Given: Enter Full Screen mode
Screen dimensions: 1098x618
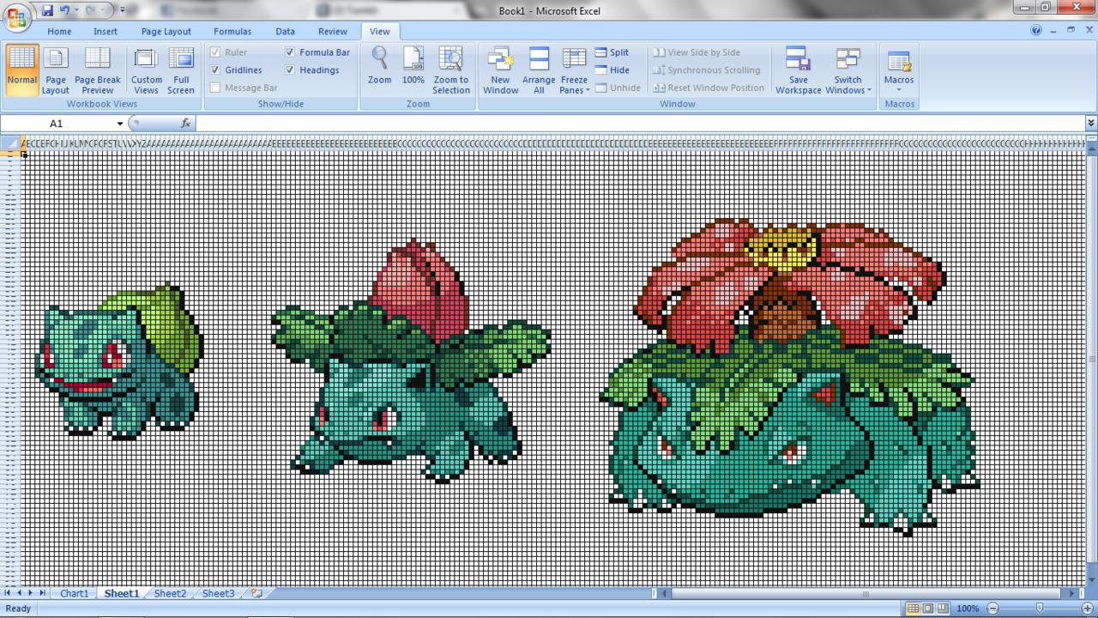Looking at the screenshot, I should pos(181,69).
